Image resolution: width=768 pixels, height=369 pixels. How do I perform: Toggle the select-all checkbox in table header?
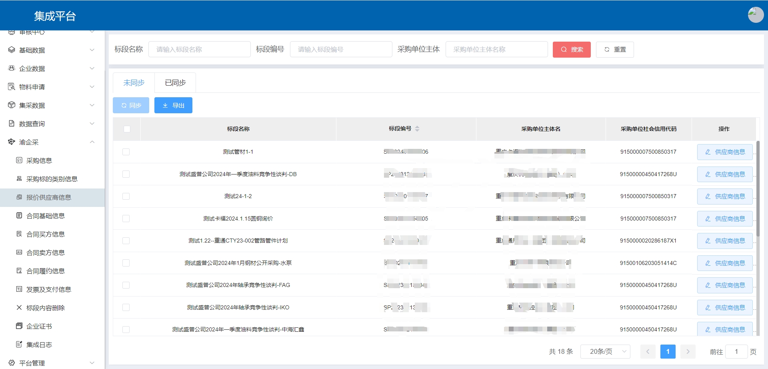(x=127, y=129)
